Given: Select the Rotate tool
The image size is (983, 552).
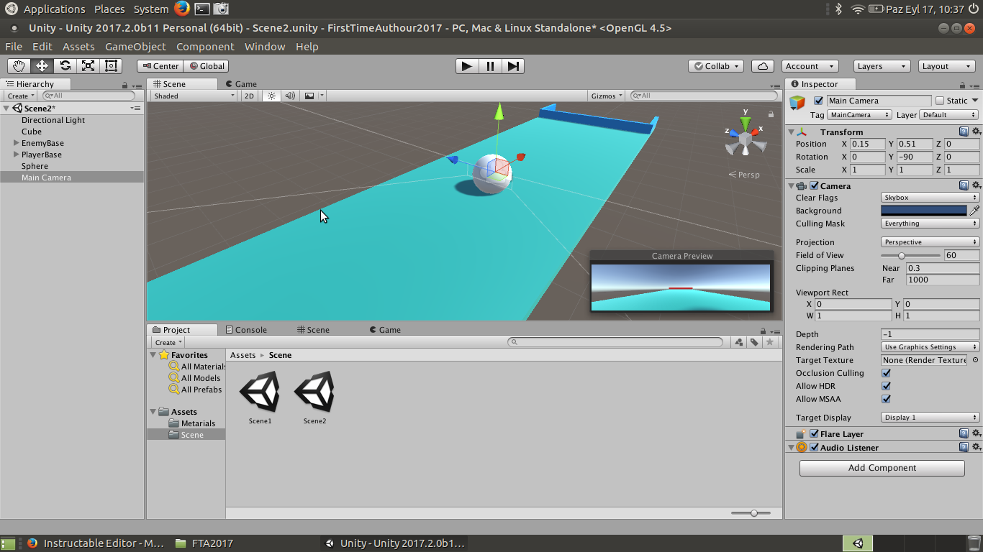Looking at the screenshot, I should click(65, 66).
